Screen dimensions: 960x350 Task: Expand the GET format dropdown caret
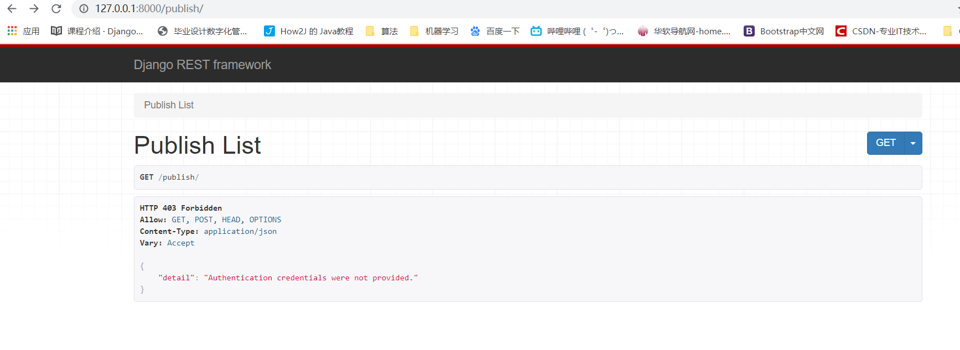(x=913, y=143)
